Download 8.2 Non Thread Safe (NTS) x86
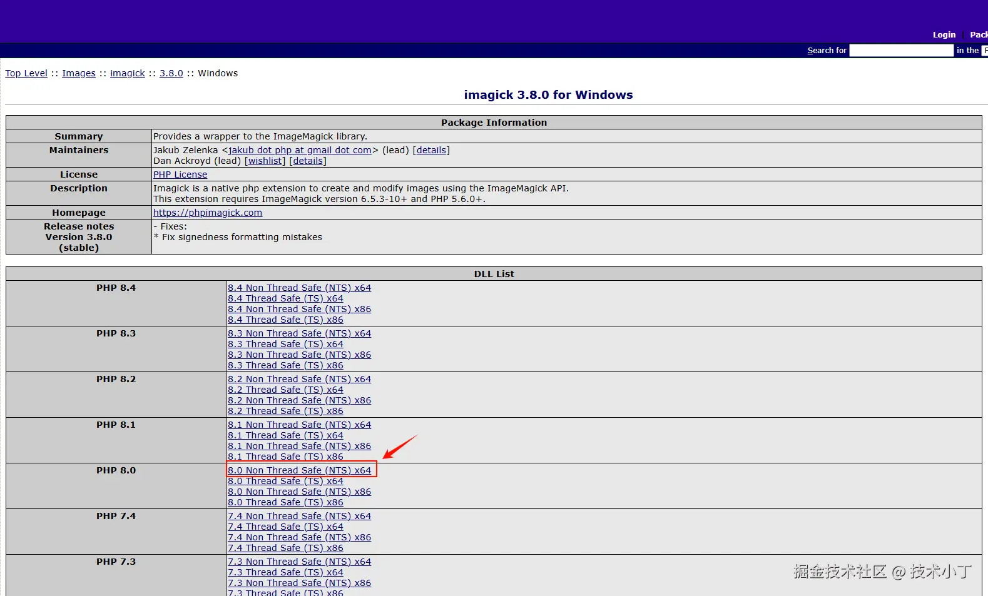This screenshot has height=596, width=988. [299, 400]
